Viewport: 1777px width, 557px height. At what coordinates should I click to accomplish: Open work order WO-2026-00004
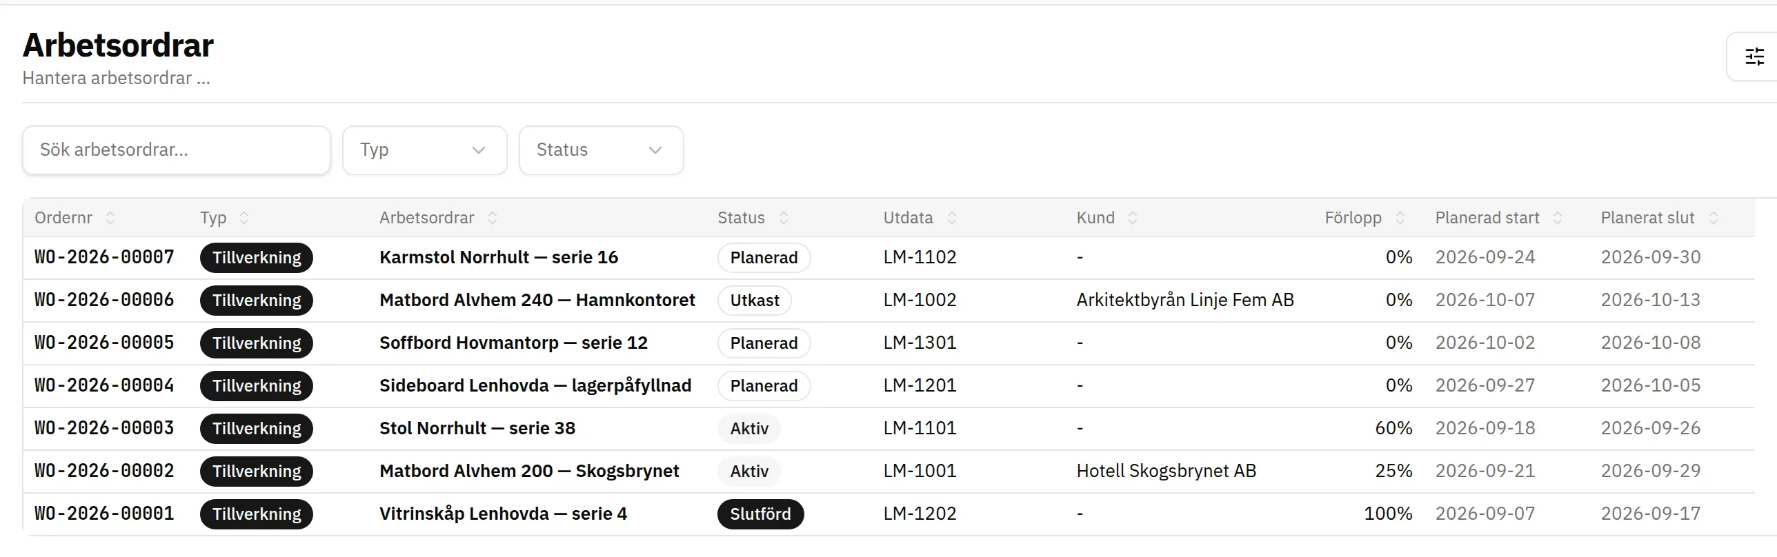104,385
